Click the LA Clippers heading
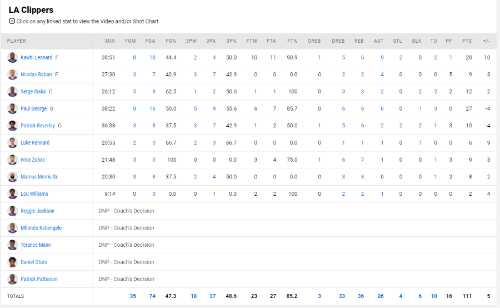 (x=31, y=10)
